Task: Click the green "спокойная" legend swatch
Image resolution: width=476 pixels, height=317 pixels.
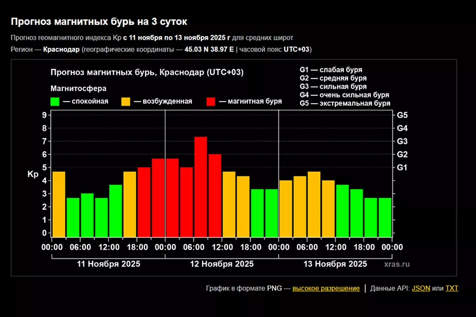Action: point(55,101)
